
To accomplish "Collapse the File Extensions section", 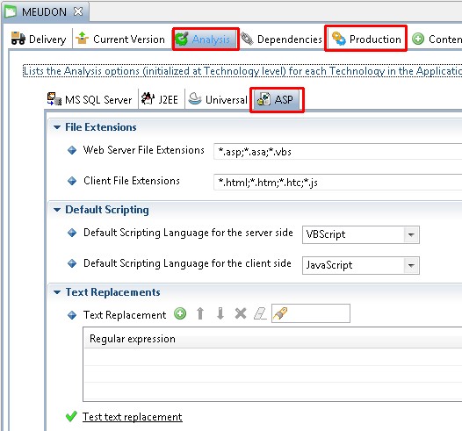I will point(57,127).
